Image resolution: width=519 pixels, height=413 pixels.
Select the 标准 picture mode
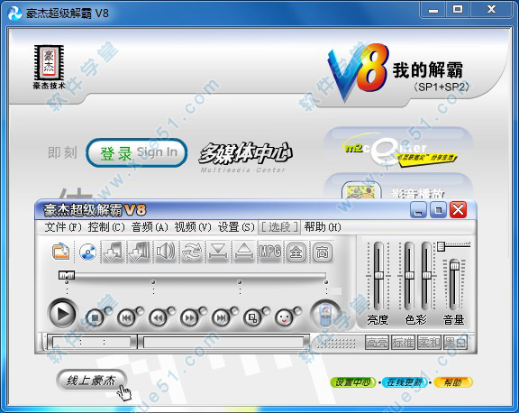[x=403, y=343]
